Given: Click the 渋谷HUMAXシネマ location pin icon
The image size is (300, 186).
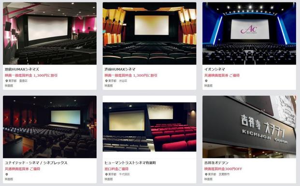Looking at the screenshot, I should (106, 81).
